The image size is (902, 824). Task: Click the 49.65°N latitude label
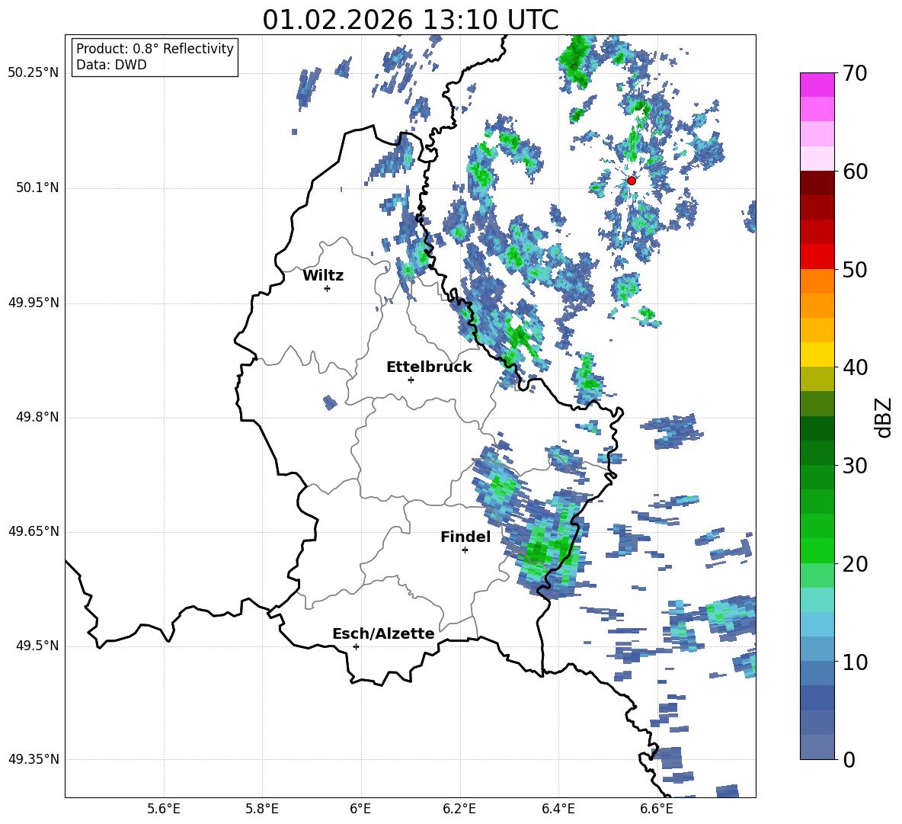click(x=34, y=531)
